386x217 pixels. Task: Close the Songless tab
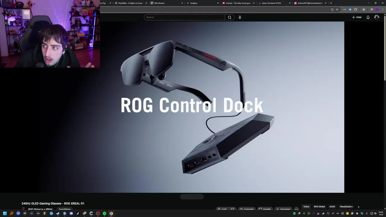(218, 3)
